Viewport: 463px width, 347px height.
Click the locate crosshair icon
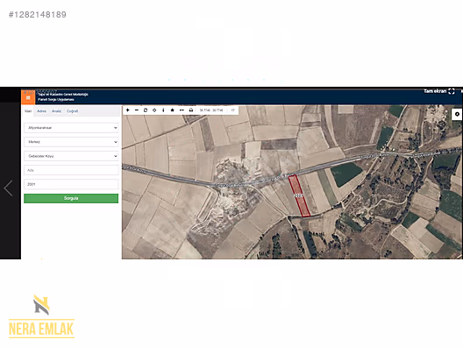pyautogui.click(x=154, y=110)
